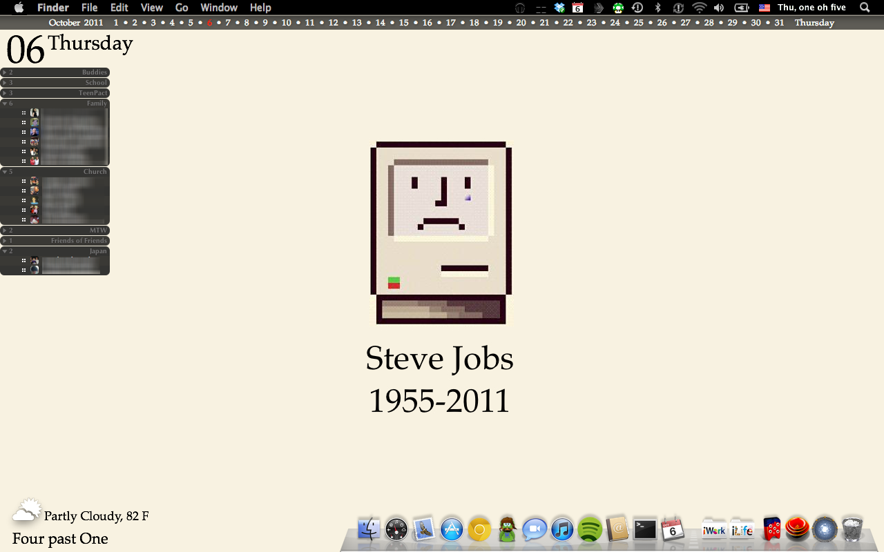Click the 'Four past One' clock text
The width and height of the screenshot is (884, 552).
pos(60,539)
